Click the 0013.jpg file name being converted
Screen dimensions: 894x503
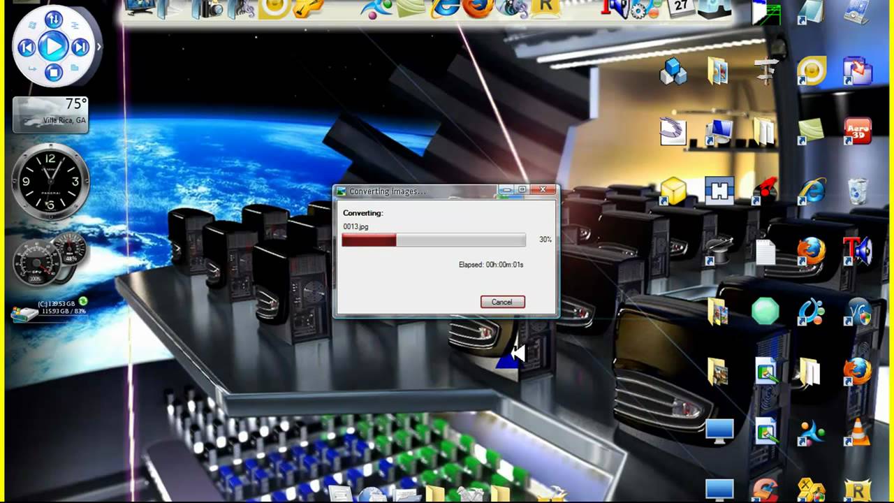point(356,226)
